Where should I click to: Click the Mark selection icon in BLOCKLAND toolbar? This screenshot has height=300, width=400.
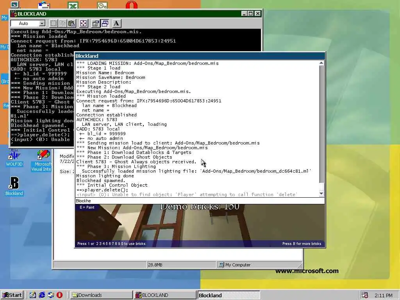coord(53,23)
